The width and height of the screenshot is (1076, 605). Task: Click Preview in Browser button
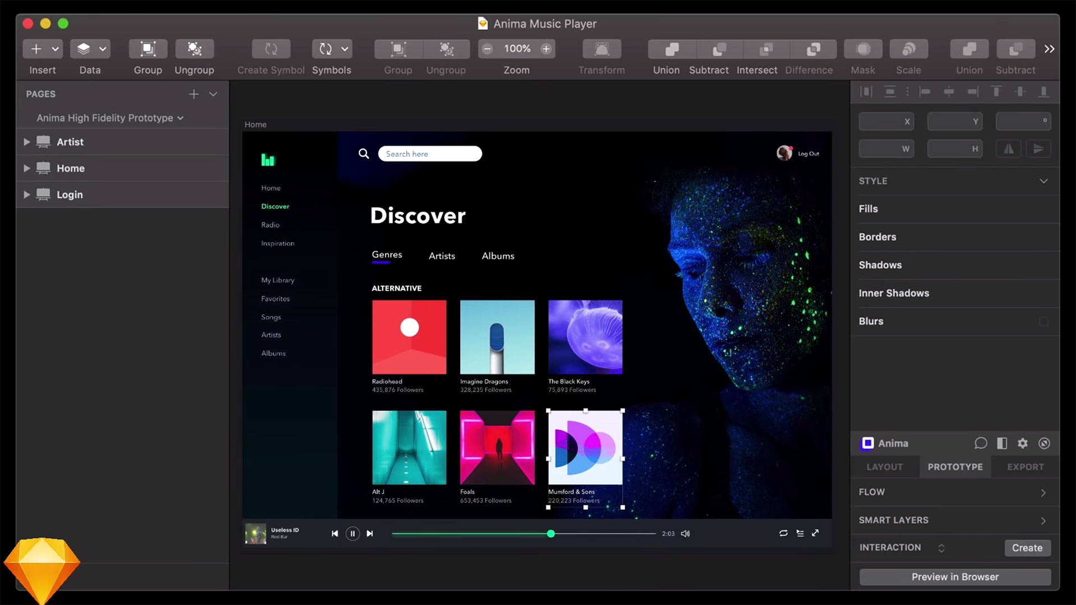[x=954, y=577]
